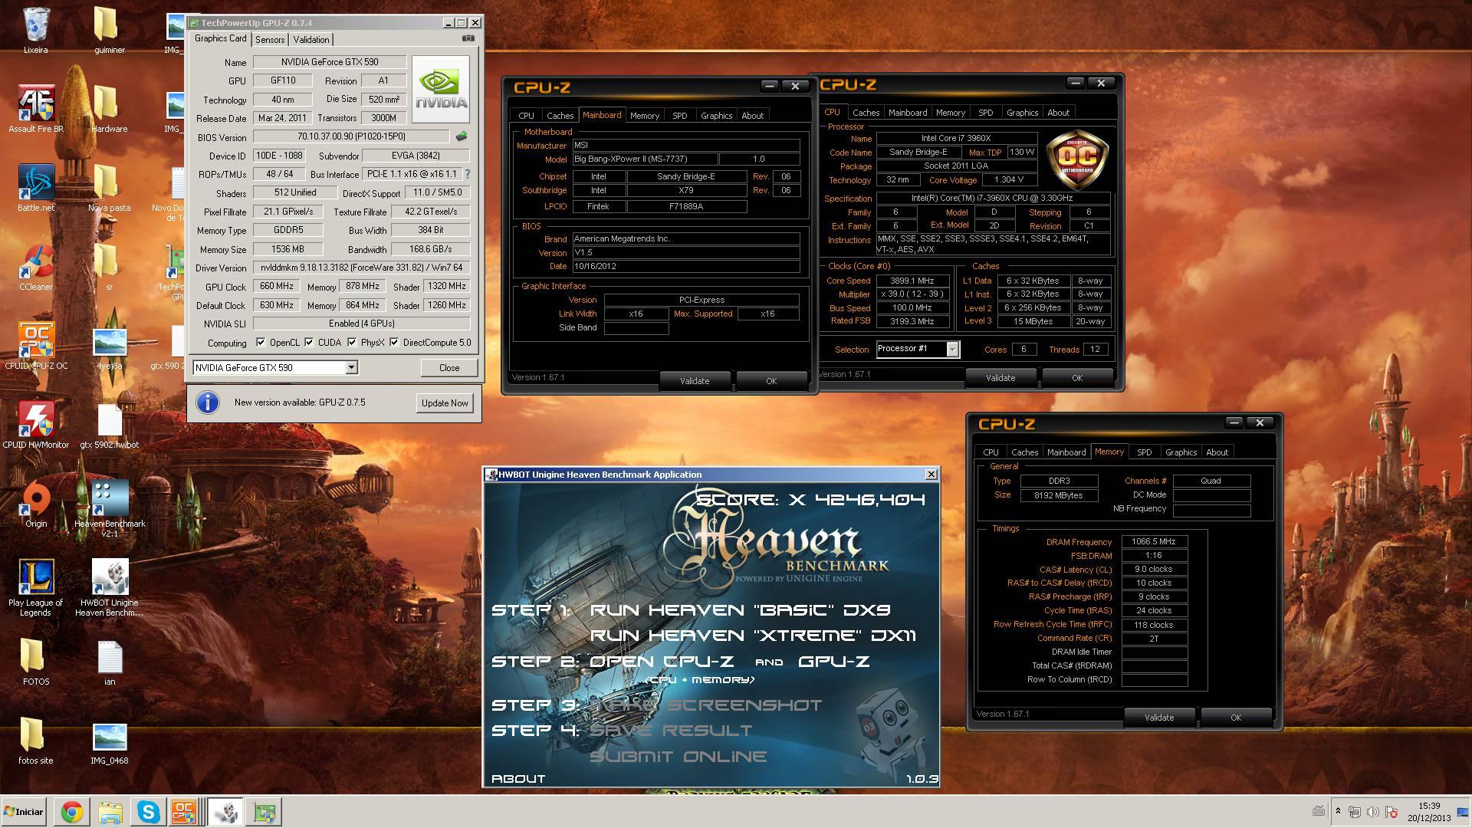
Task: Click SUBMIT ONLINE in Heaven app
Action: 678,757
